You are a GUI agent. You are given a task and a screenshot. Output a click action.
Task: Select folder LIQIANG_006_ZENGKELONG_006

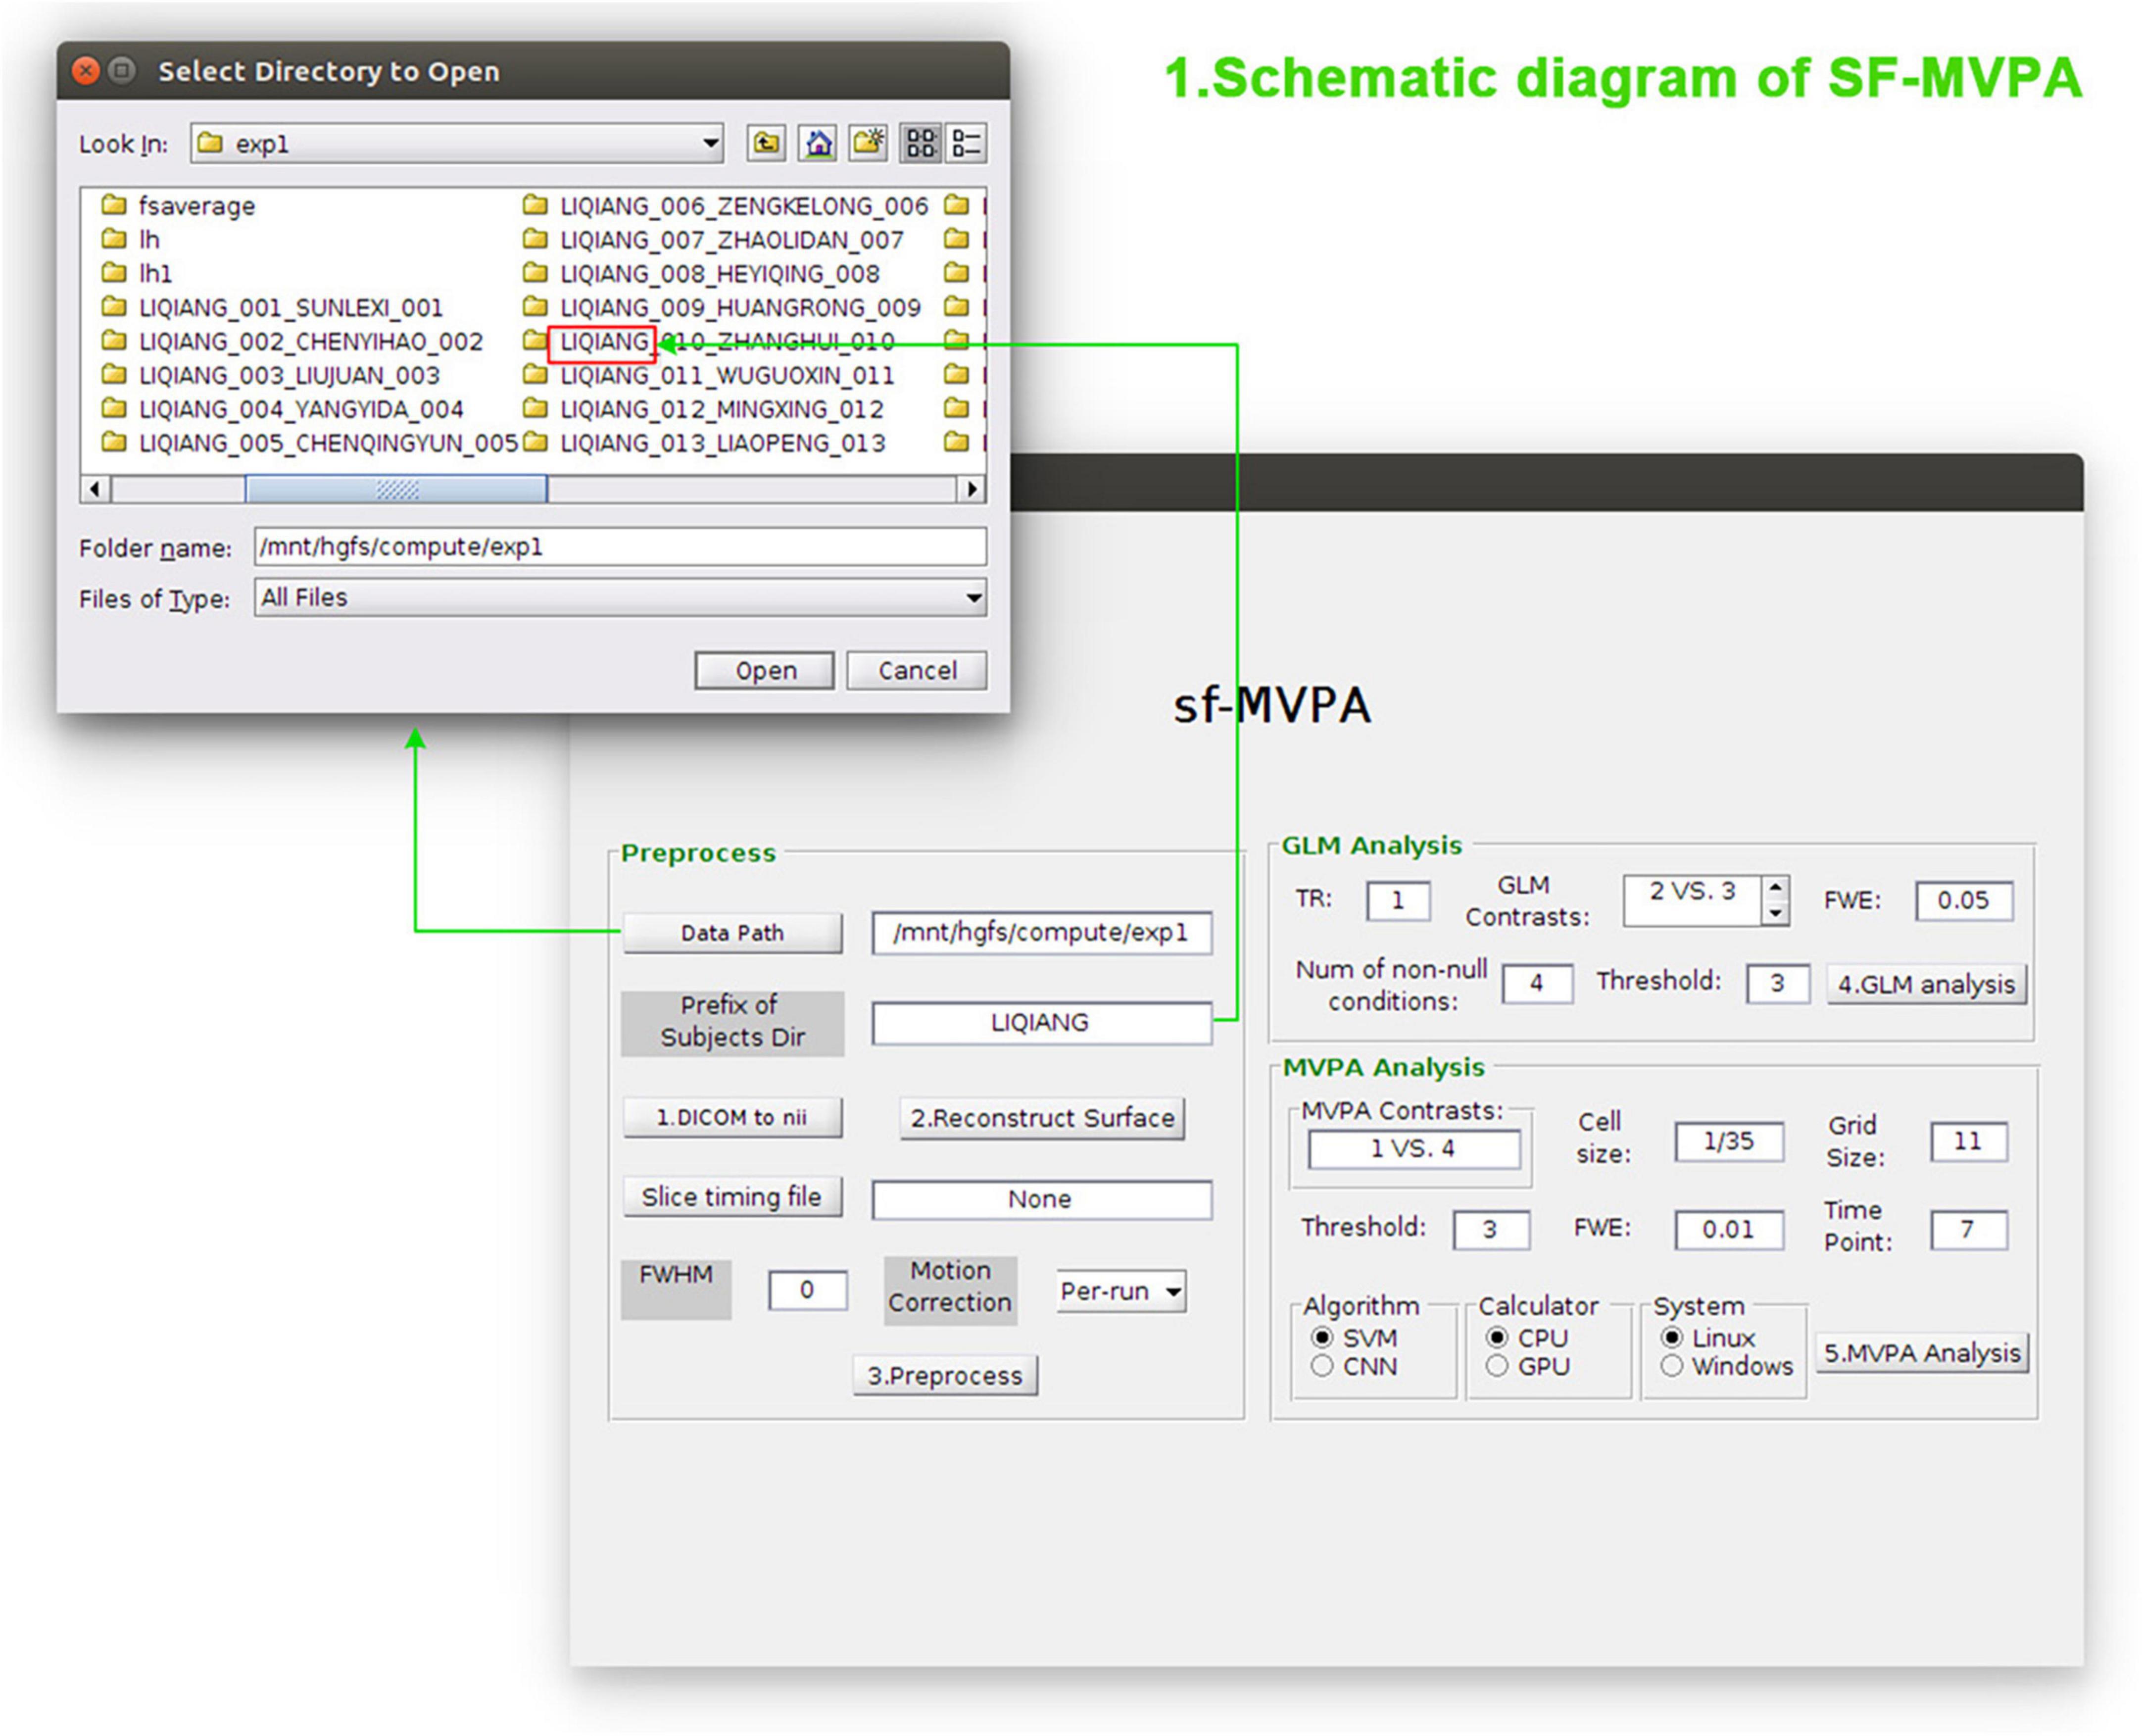(x=726, y=206)
